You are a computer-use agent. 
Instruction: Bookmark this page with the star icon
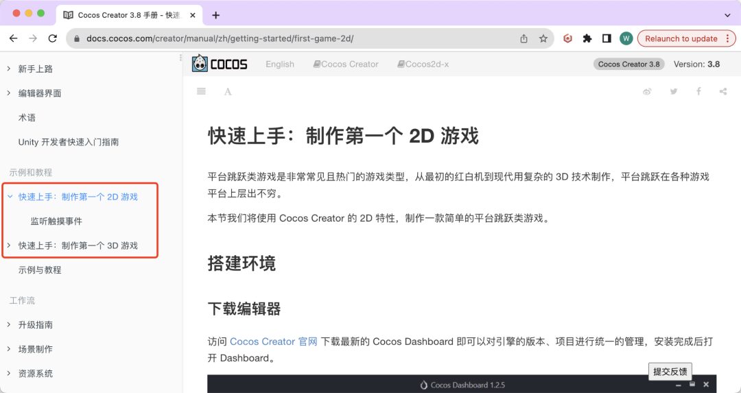point(543,38)
